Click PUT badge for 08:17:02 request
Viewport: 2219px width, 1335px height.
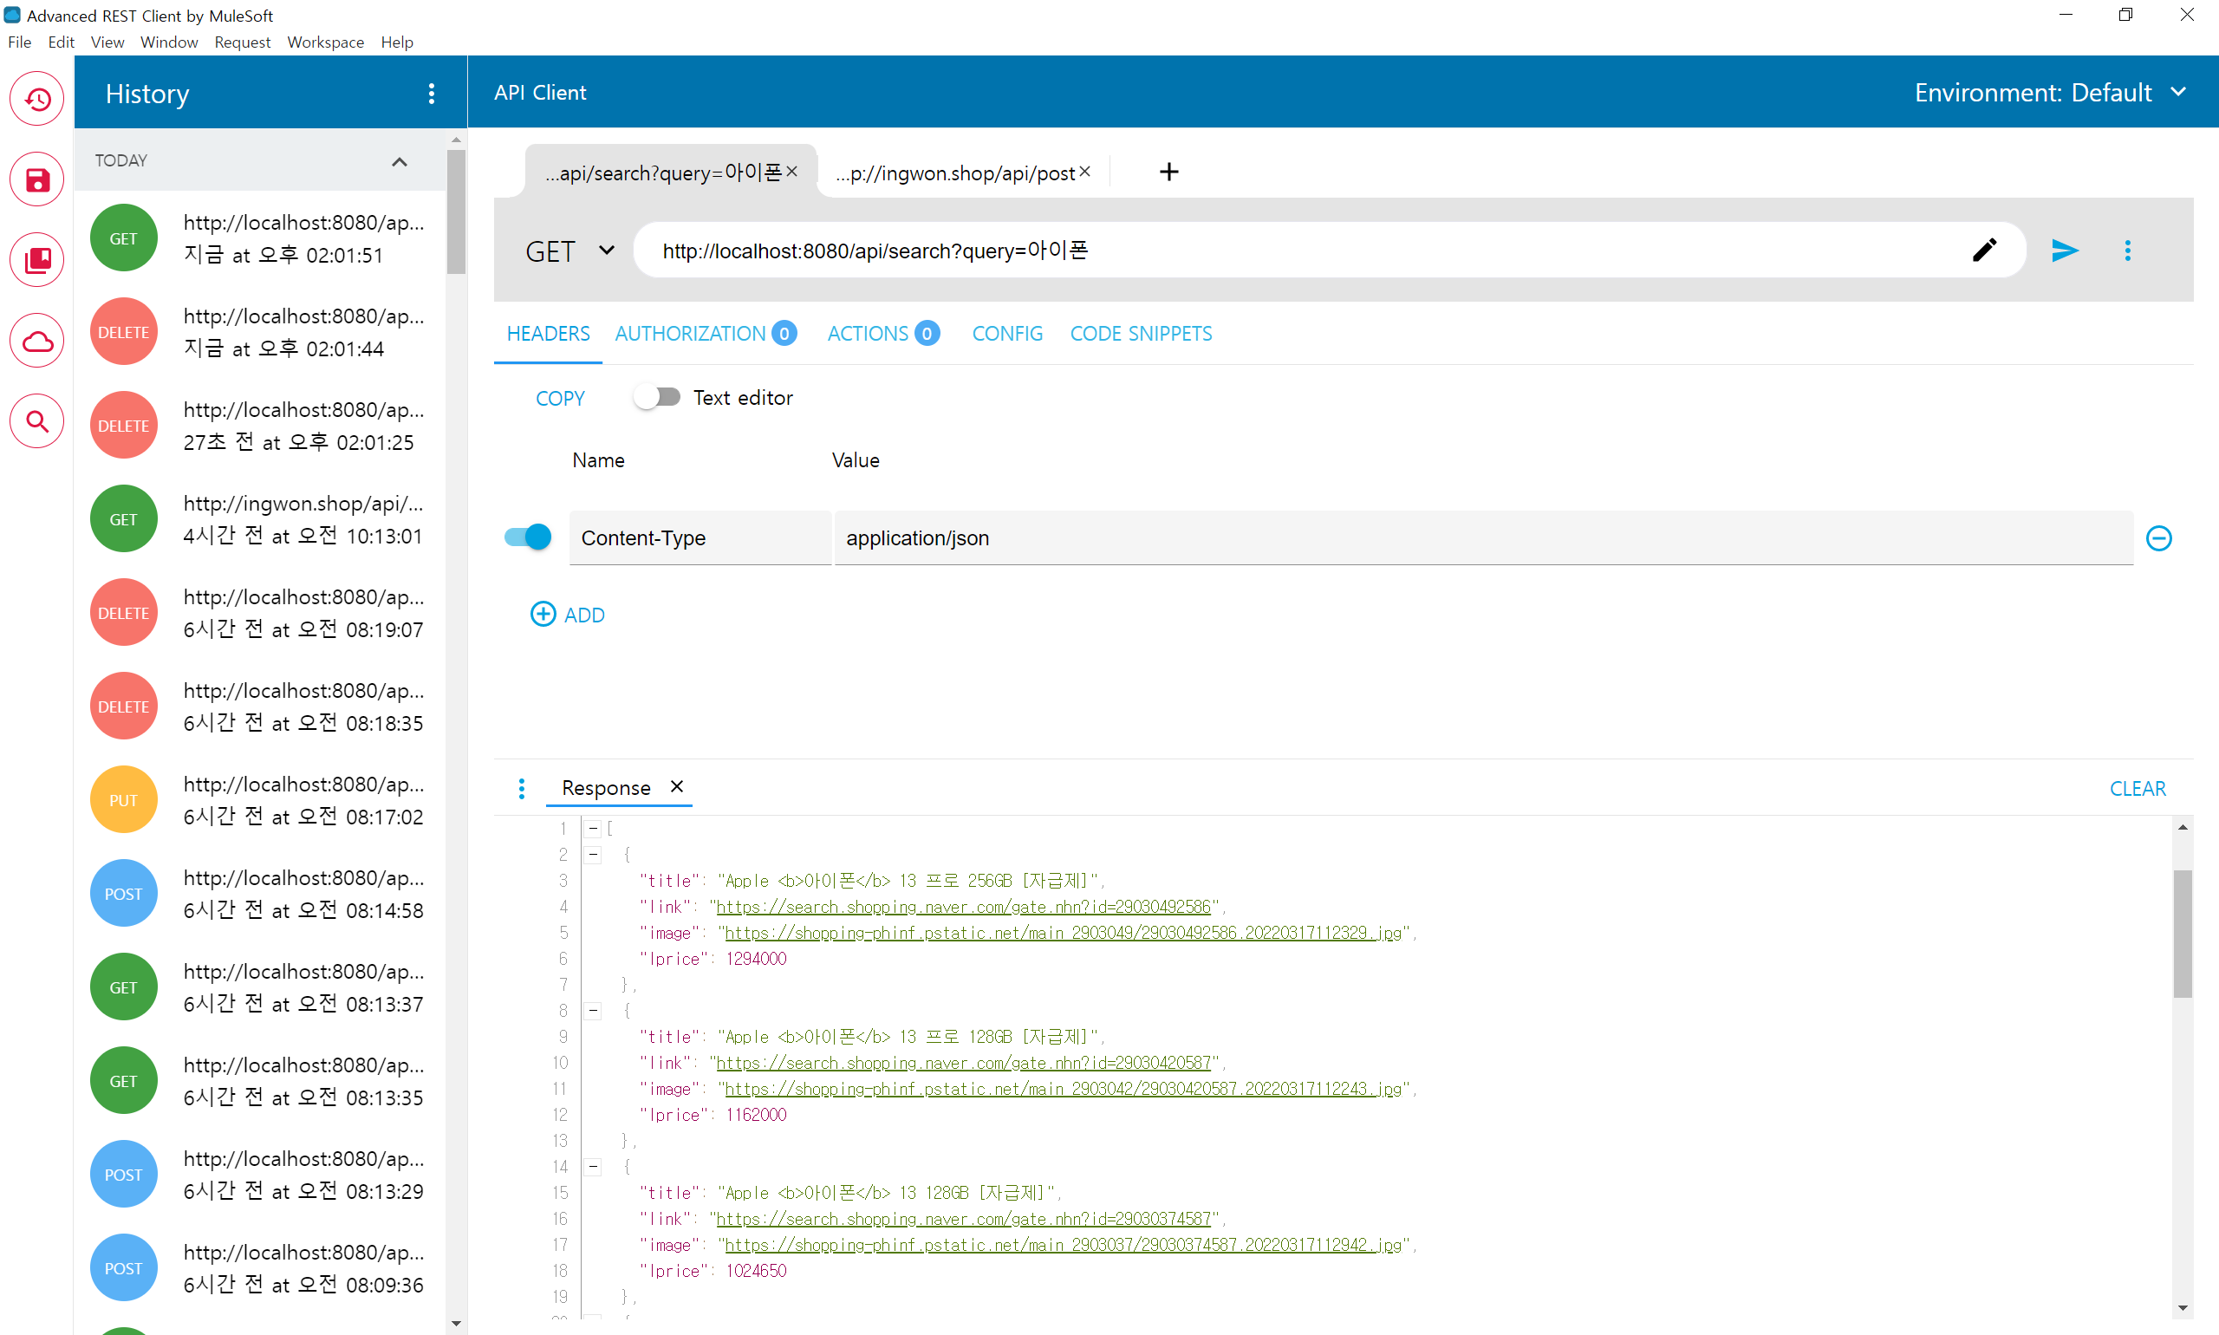tap(123, 800)
